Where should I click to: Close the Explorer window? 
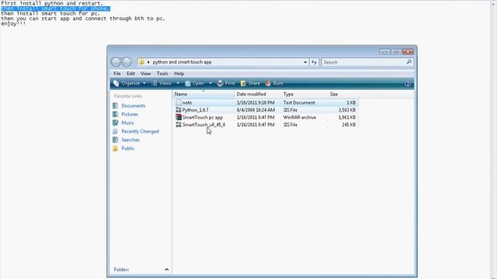[408, 52]
